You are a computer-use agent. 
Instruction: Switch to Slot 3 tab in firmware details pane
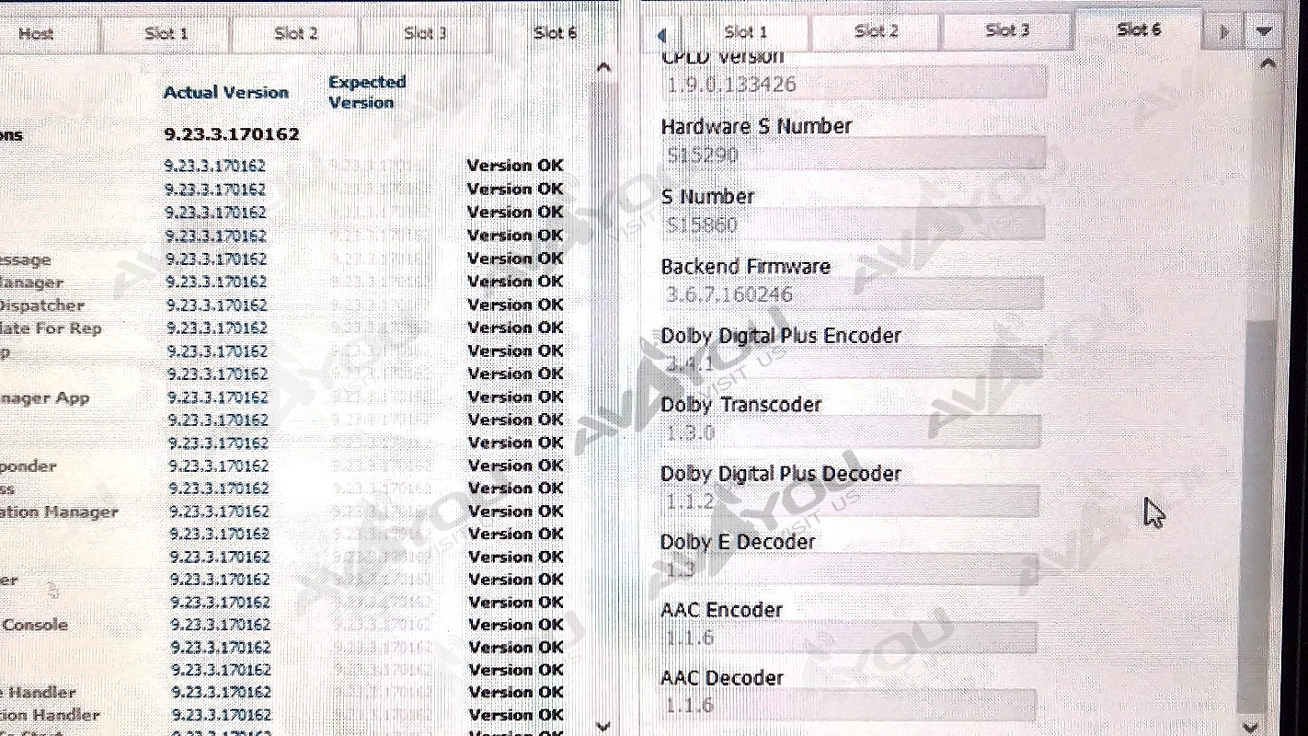tap(1006, 31)
